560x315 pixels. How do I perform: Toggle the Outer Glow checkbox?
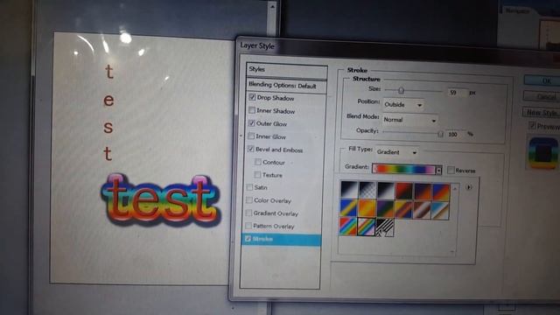252,123
